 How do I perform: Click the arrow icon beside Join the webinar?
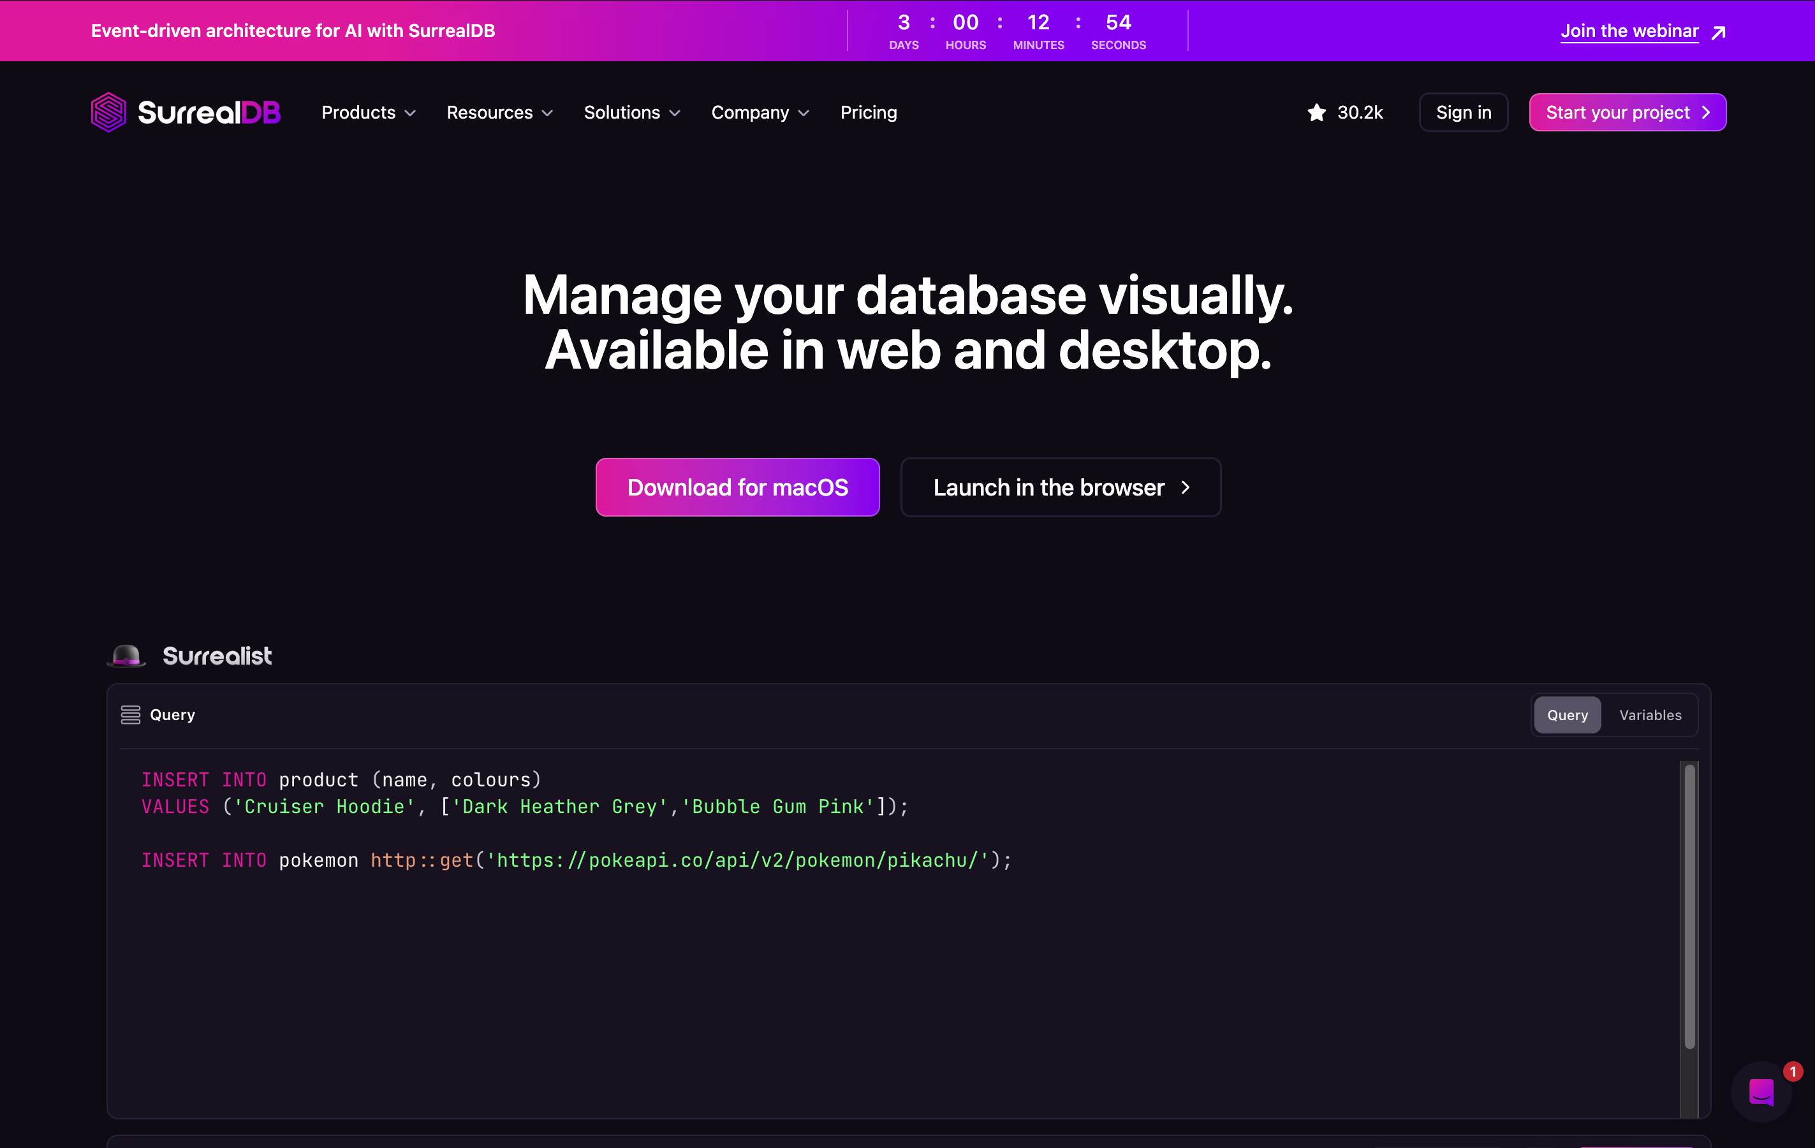point(1719,32)
